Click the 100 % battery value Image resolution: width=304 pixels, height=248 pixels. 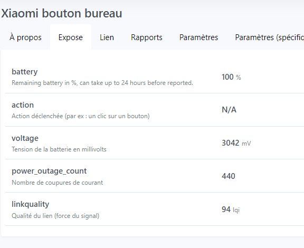pos(231,77)
